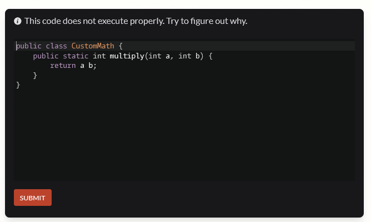Screen dimensions: 371x222
Task: Click the SUBMIT button
Action: (x=33, y=198)
